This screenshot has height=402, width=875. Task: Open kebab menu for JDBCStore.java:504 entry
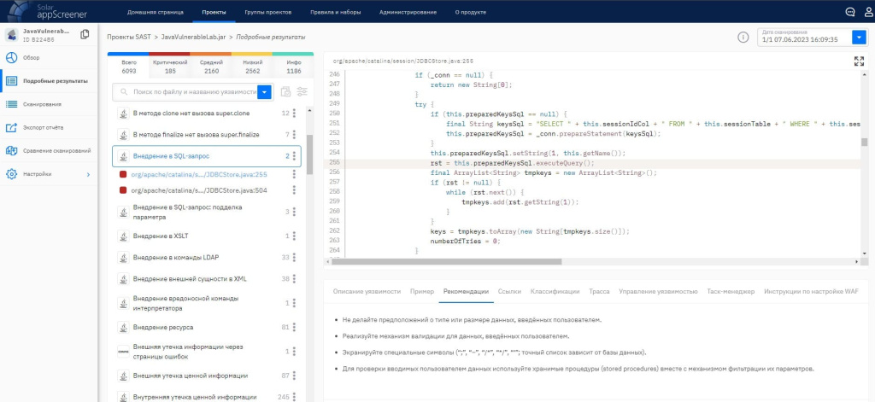[x=295, y=190]
